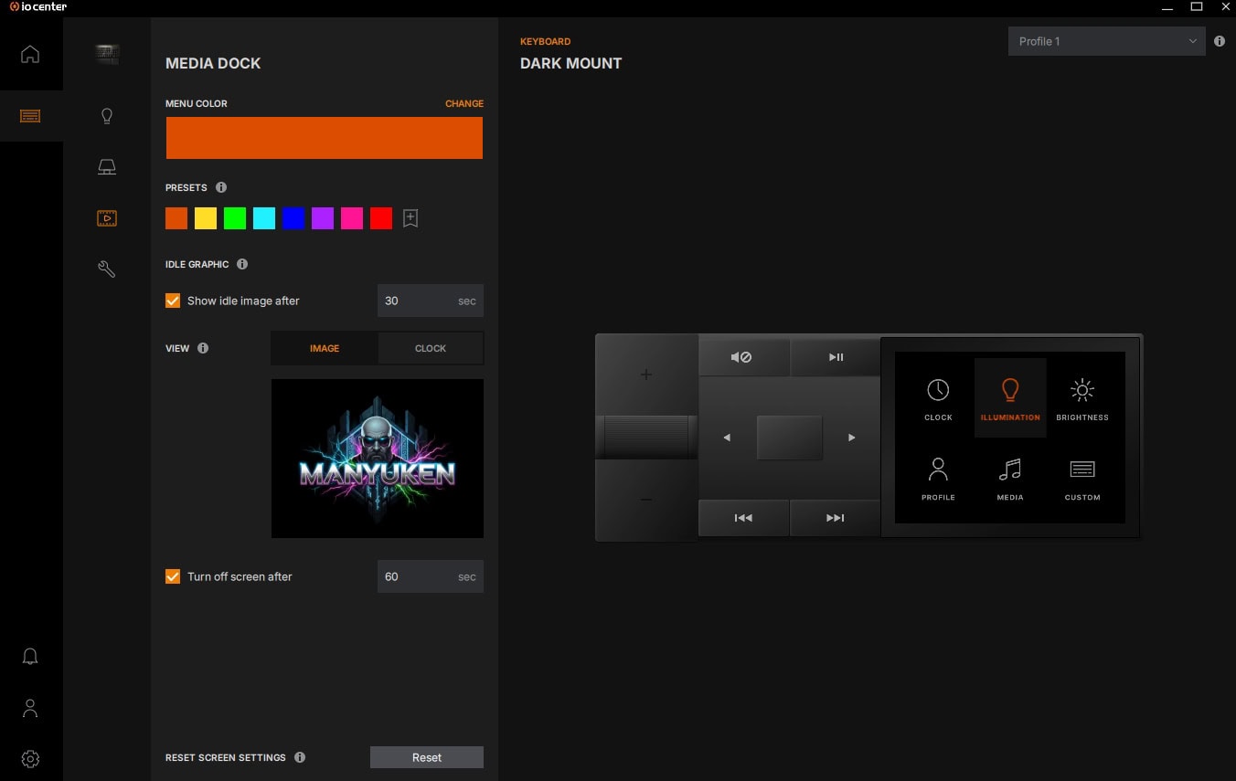Click the Manyuken idle image thumbnail

(378, 459)
